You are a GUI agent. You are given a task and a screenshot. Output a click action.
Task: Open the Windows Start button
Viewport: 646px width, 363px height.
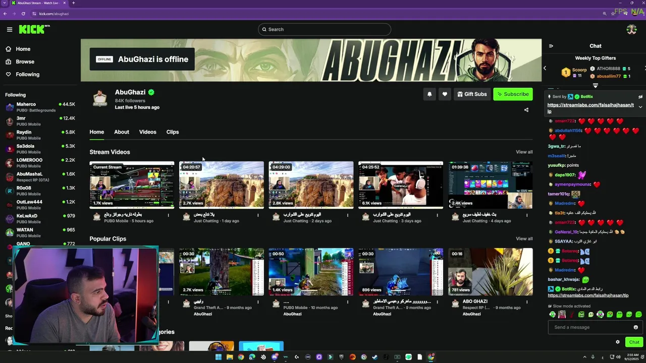pos(218,357)
